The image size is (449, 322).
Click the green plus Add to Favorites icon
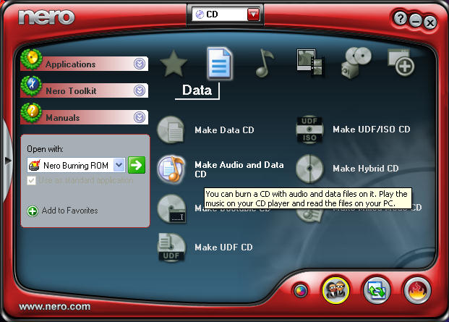(33, 211)
